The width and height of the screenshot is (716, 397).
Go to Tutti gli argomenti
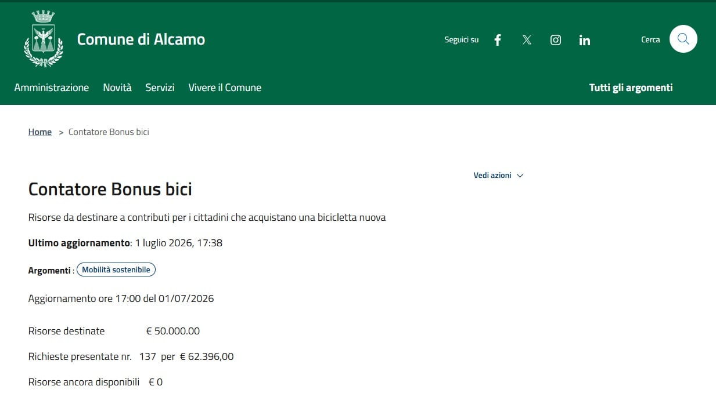[631, 88]
